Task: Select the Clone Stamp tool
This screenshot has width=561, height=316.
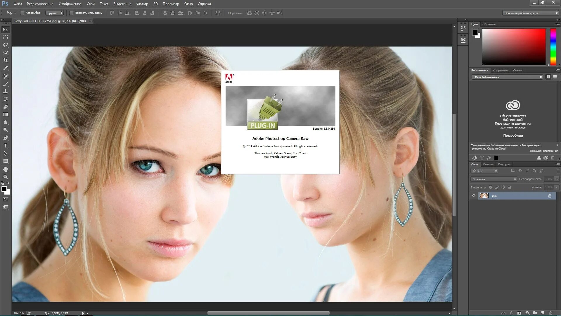Action: click(x=6, y=92)
